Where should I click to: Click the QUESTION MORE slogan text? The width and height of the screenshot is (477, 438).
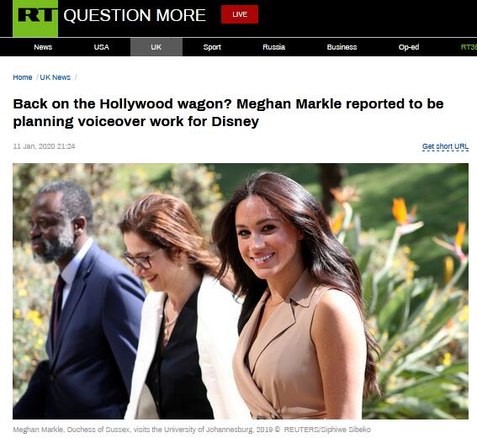pos(135,15)
